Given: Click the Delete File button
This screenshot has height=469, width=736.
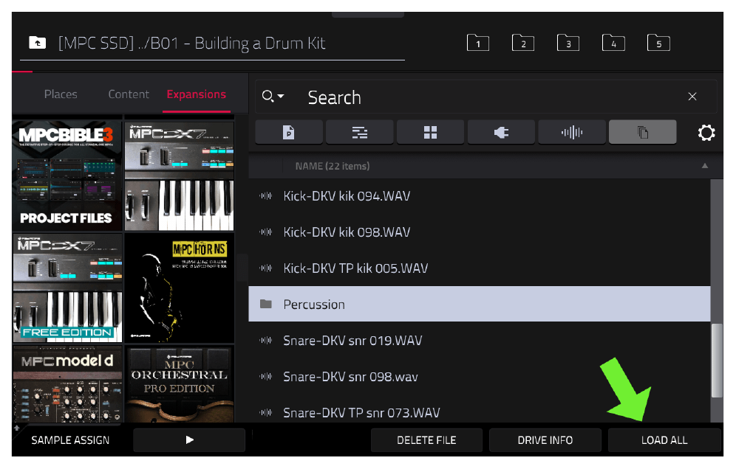Looking at the screenshot, I should (426, 440).
